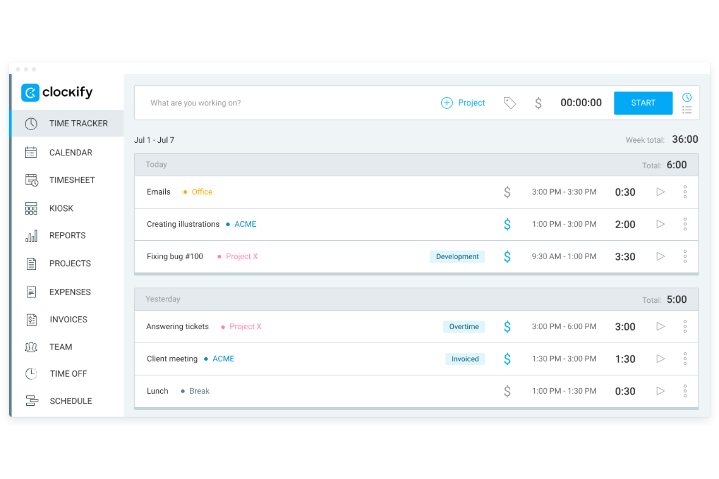The image size is (719, 479).
Task: Switch to the Time Tracker section
Action: coord(79,123)
